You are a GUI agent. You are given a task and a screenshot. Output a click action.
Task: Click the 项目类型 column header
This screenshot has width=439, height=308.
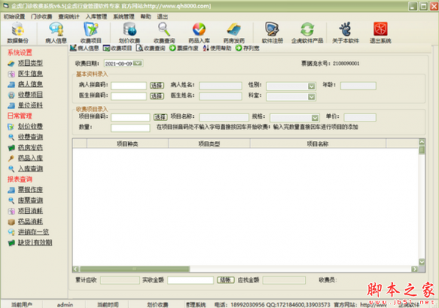coord(209,144)
